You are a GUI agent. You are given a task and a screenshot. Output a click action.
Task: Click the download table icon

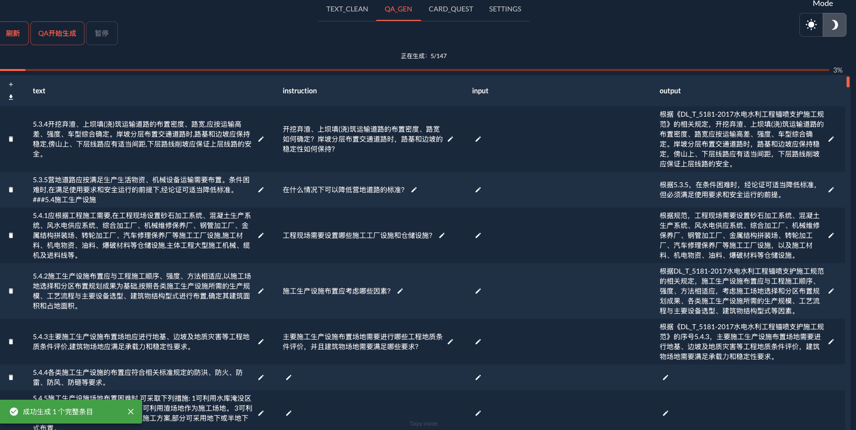pyautogui.click(x=11, y=97)
